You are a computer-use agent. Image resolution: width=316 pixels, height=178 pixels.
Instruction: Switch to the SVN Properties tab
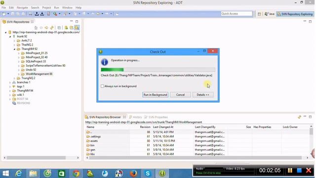(156, 117)
